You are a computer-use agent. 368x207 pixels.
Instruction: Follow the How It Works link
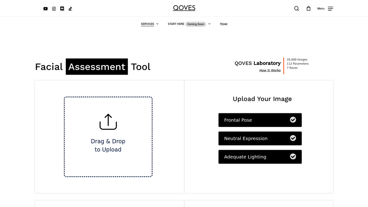tap(270, 70)
